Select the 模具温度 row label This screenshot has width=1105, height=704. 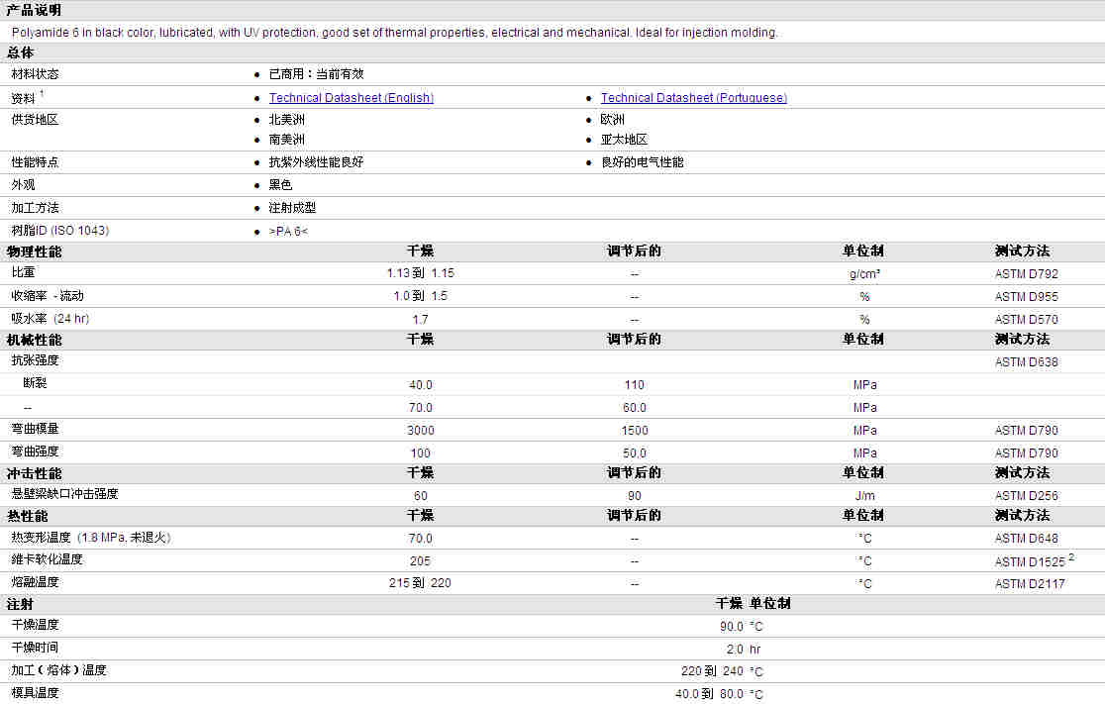pos(35,693)
